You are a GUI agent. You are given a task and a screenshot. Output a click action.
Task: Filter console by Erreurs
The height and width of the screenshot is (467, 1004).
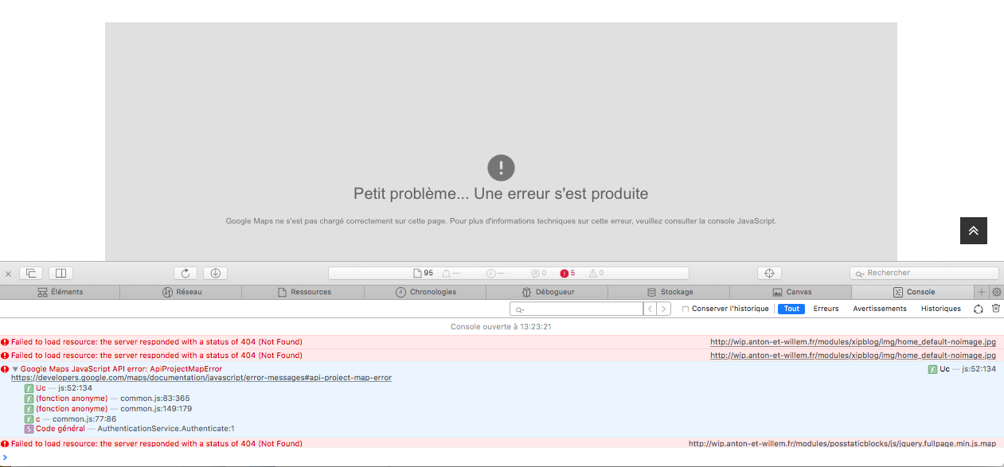tap(826, 309)
